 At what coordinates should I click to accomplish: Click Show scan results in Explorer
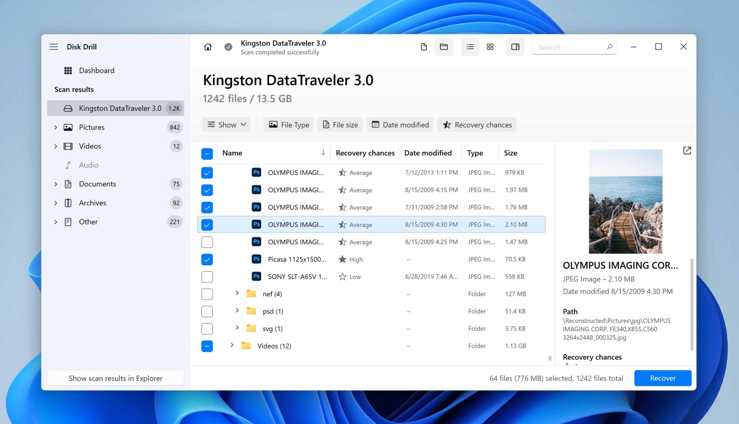click(x=115, y=378)
